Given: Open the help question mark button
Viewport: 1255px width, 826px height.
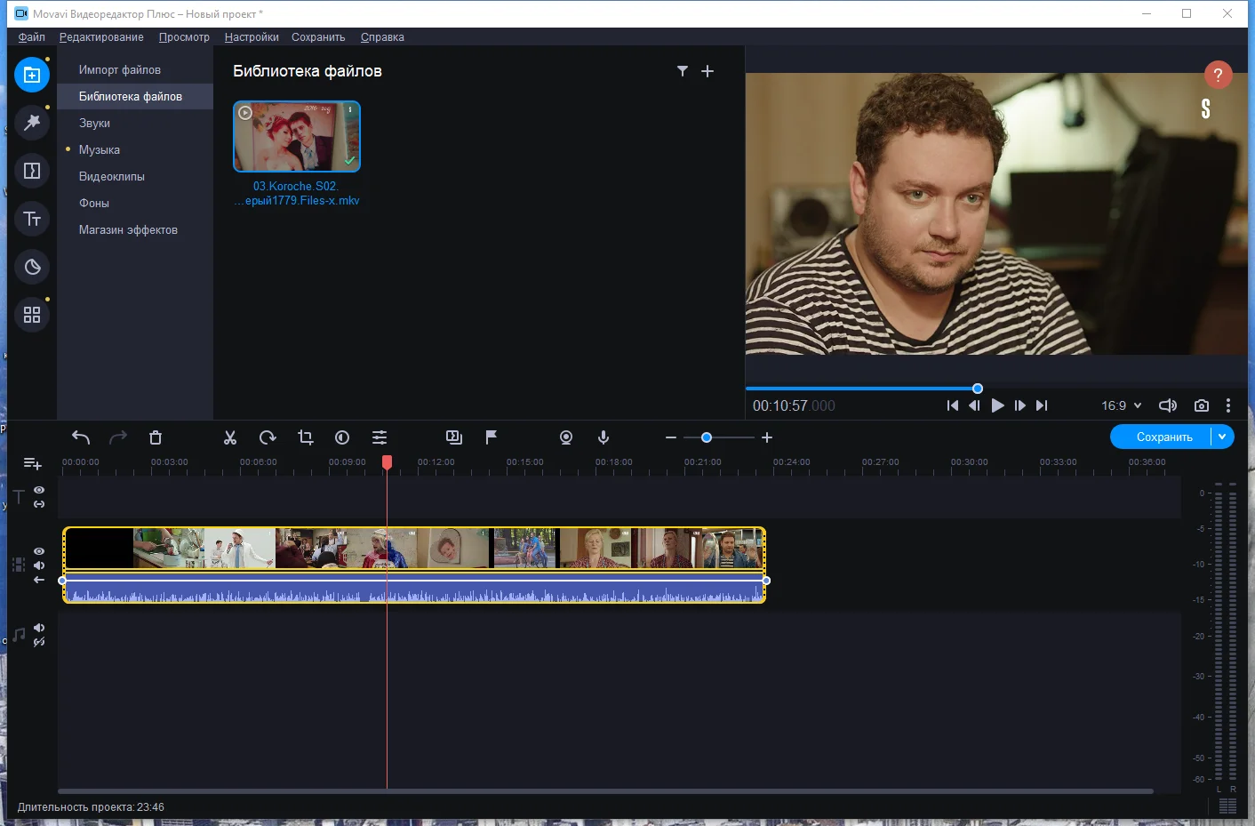Looking at the screenshot, I should [x=1218, y=75].
